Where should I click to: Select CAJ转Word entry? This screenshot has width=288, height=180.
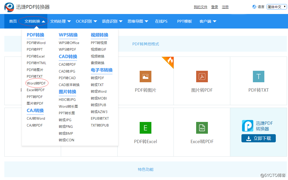(x=36, y=119)
